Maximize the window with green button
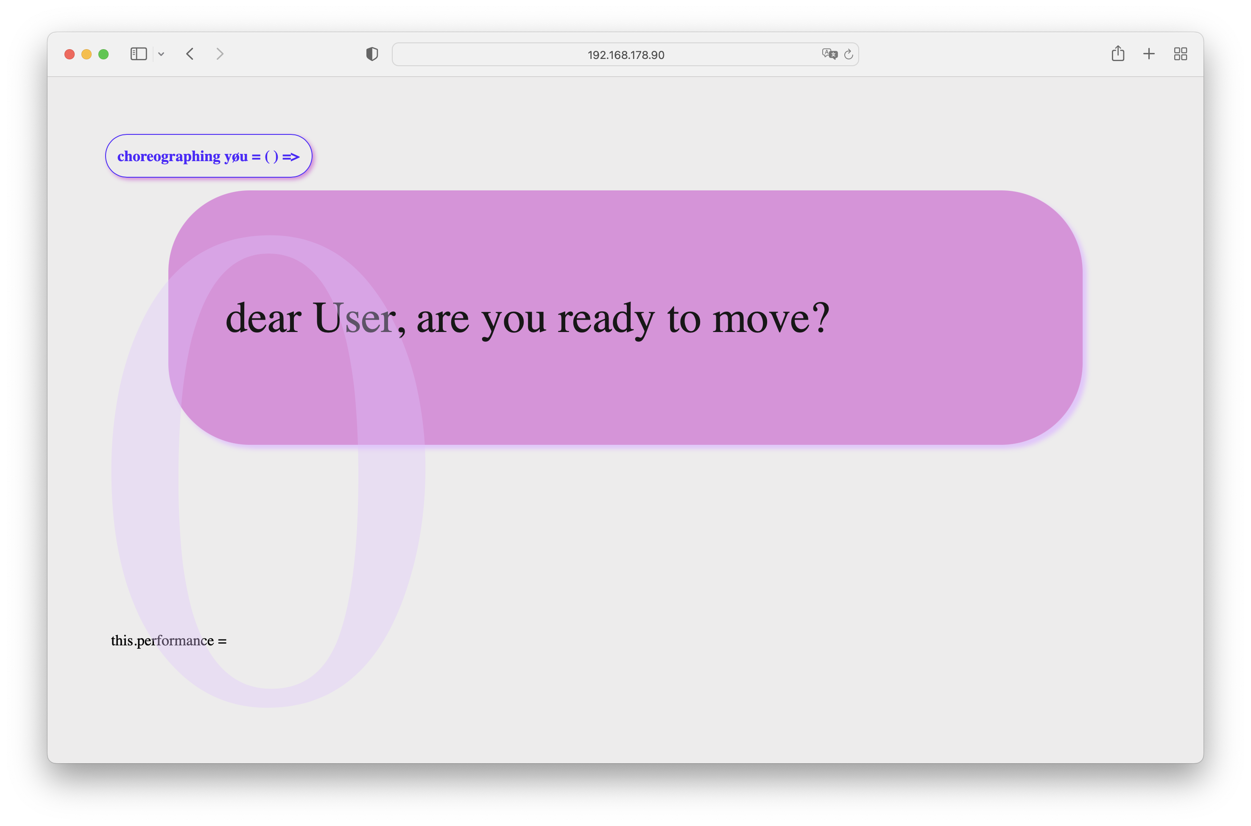1251x826 pixels. point(104,54)
